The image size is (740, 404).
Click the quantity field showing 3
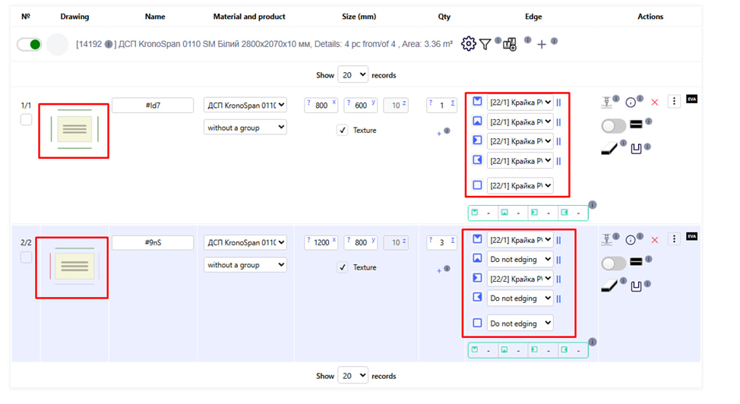441,242
